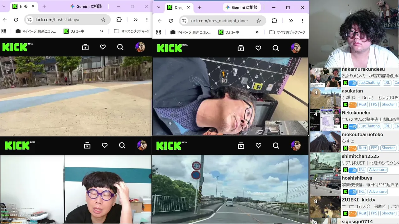Open フォロー中 bookmark in hoshishibuya window

[74, 31]
